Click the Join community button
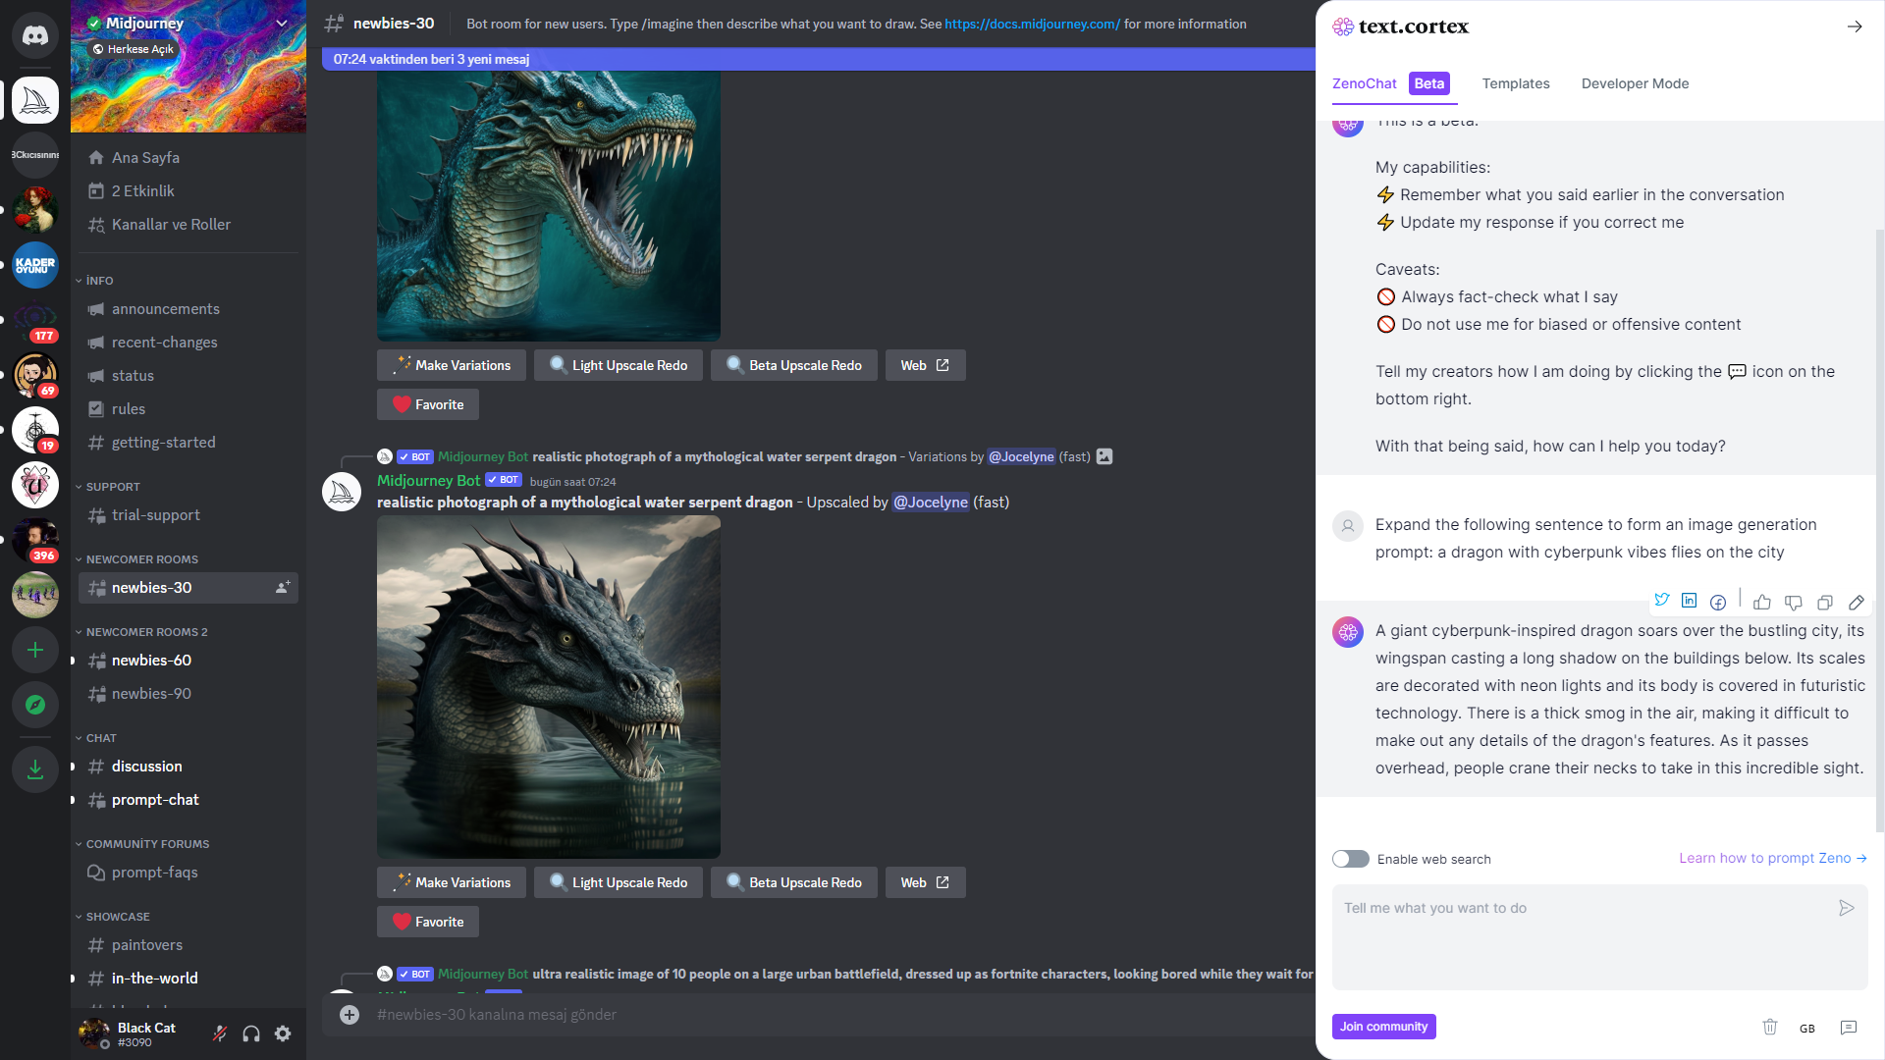The height and width of the screenshot is (1060, 1885). pyautogui.click(x=1383, y=1027)
